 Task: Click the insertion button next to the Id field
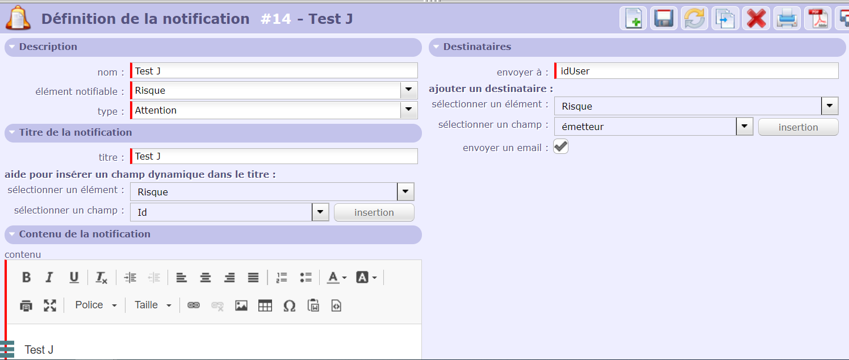[x=374, y=212]
